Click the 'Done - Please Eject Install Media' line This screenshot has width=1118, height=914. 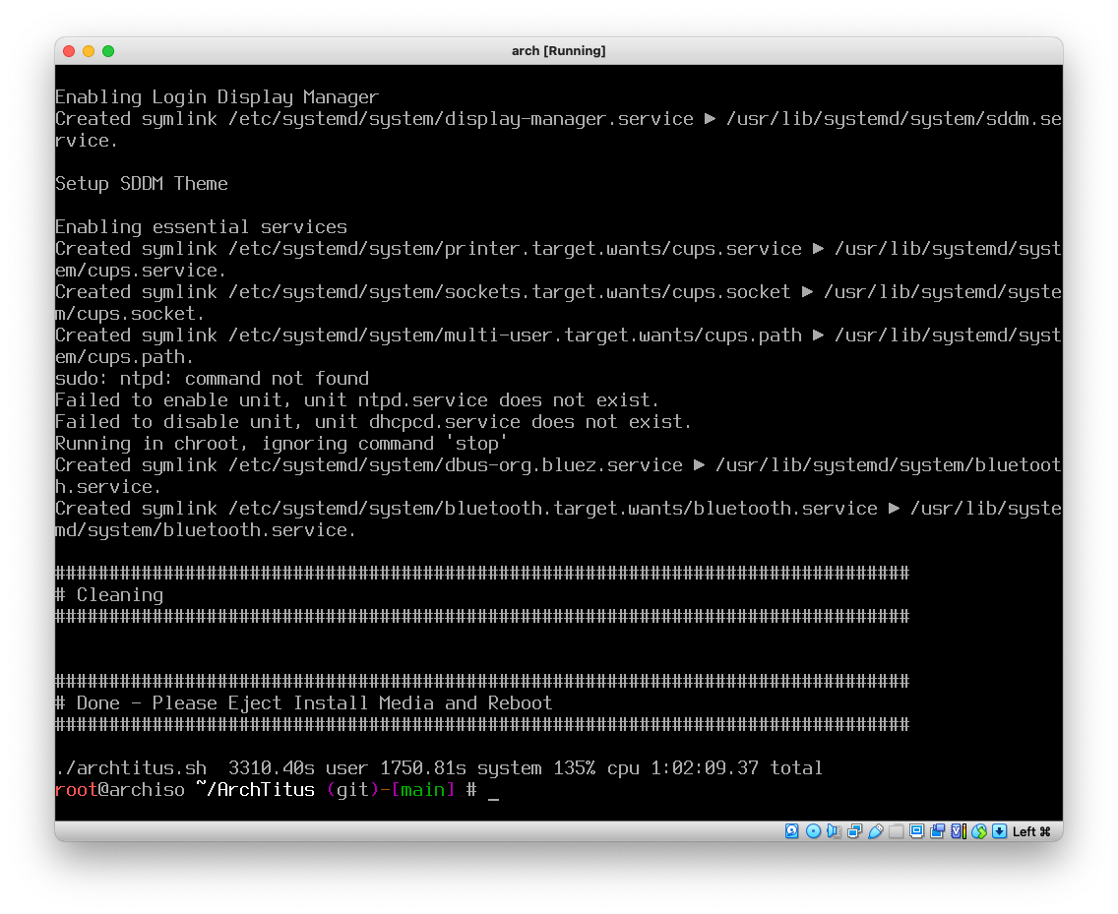[303, 703]
